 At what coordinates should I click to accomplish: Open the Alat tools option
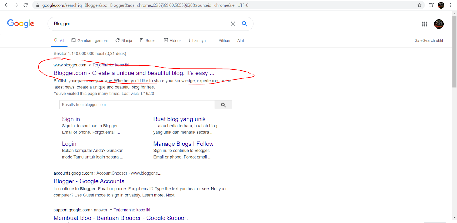click(x=240, y=40)
